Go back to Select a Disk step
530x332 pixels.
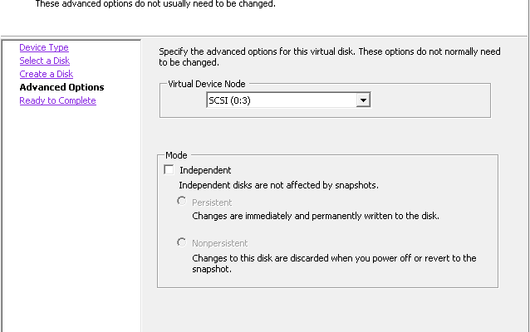point(45,61)
